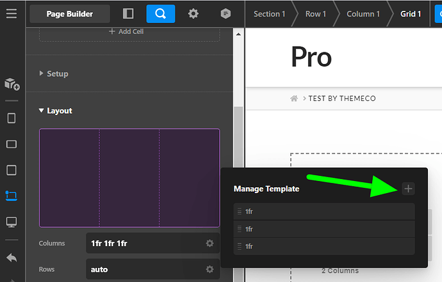Switch to smallest mobile viewport preview
This screenshot has height=282, width=442.
[12, 118]
